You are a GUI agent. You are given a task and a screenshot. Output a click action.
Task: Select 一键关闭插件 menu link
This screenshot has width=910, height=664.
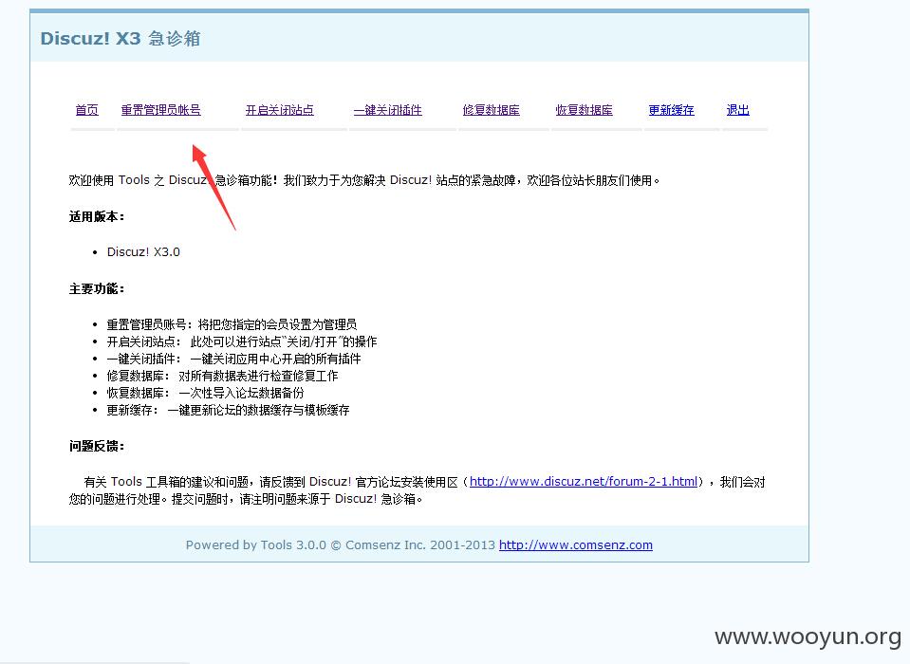(388, 110)
